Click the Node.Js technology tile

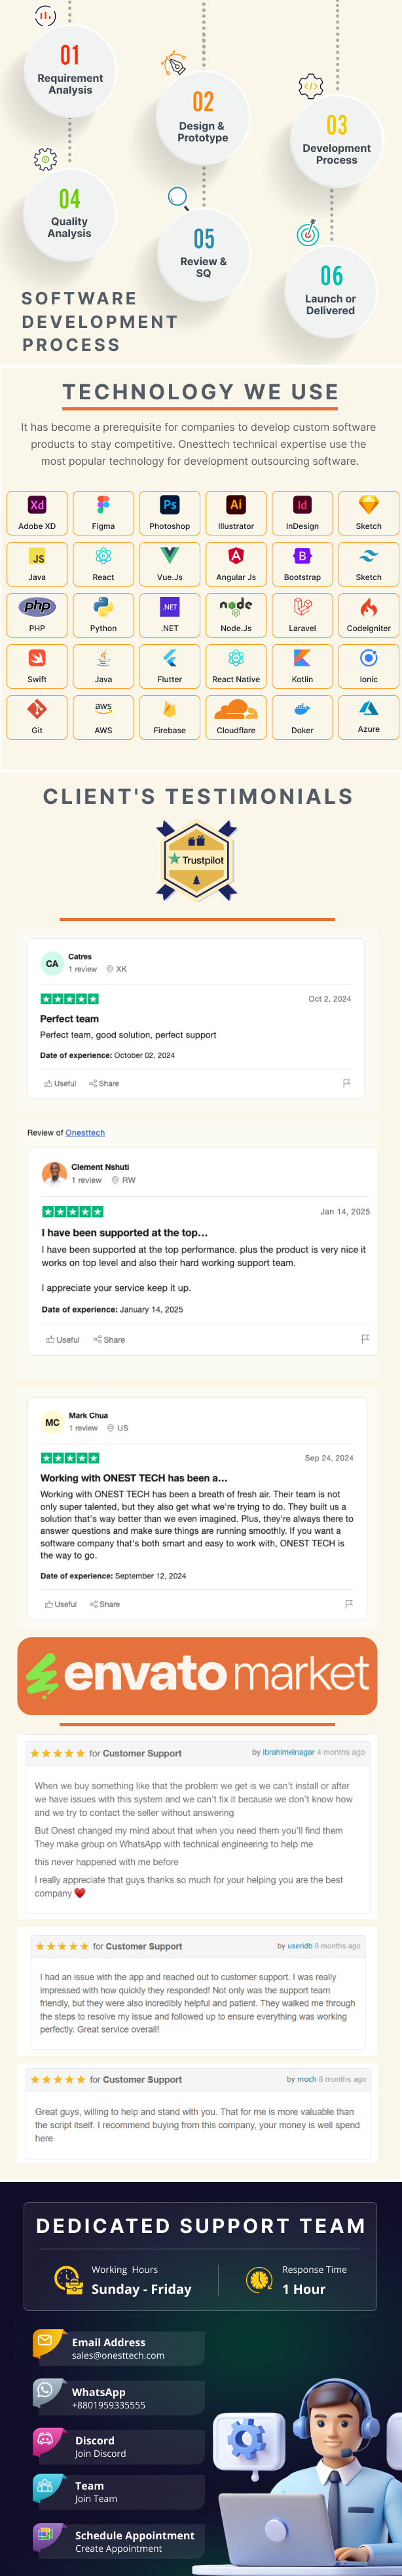click(x=236, y=614)
